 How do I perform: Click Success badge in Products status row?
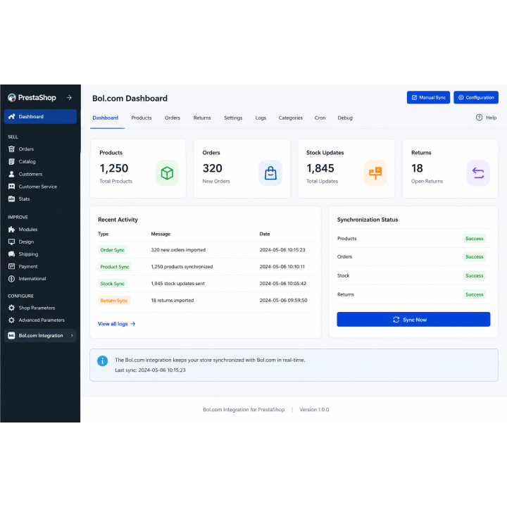[x=474, y=239]
